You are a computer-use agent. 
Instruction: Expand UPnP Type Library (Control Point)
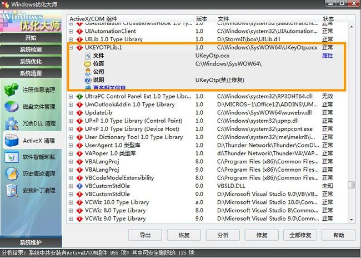pyautogui.click(x=71, y=121)
